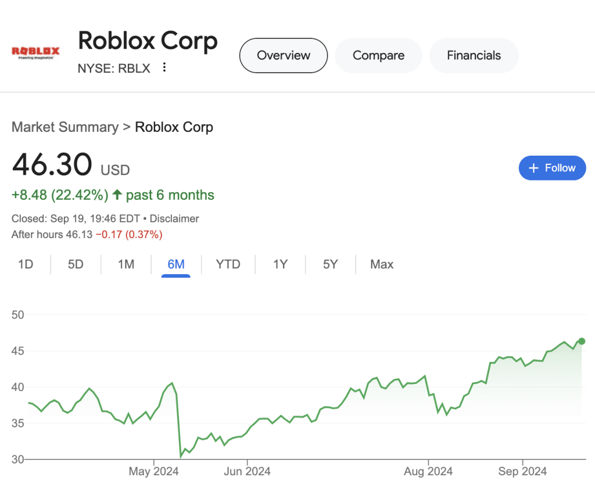Select the Overview tab
Image resolution: width=595 pixels, height=492 pixels.
pyautogui.click(x=283, y=55)
